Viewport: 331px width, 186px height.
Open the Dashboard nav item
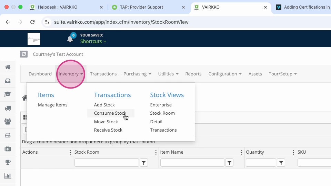40,74
